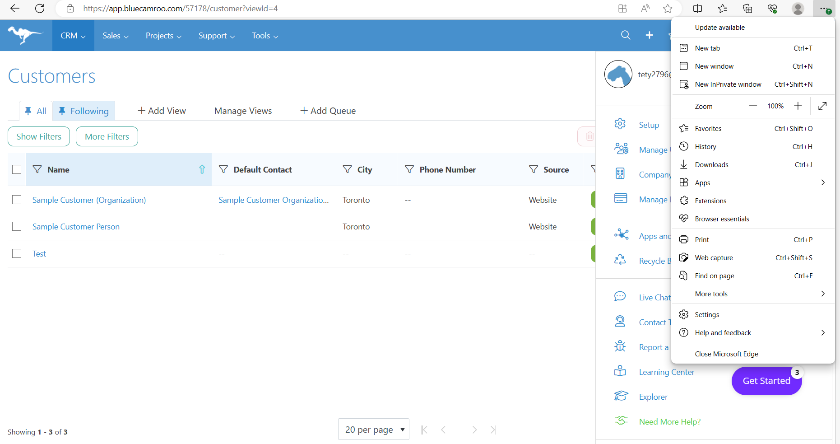Click the Recycle Bin icon in side panel
This screenshot has height=444, width=840.
tap(620, 260)
